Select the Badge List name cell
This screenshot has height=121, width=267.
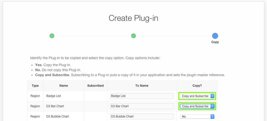coord(54,96)
